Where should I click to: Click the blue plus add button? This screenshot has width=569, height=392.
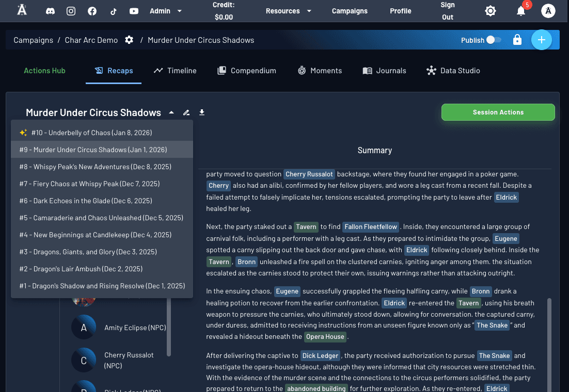click(541, 40)
